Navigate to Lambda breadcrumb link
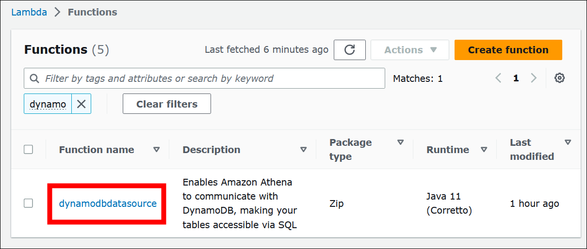 (29, 12)
